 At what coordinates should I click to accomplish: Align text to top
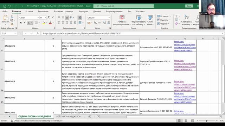pos(59,17)
